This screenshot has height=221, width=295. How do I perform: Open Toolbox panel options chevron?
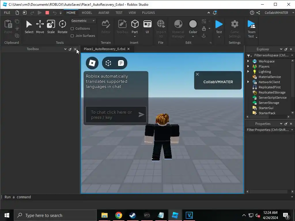[65, 49]
